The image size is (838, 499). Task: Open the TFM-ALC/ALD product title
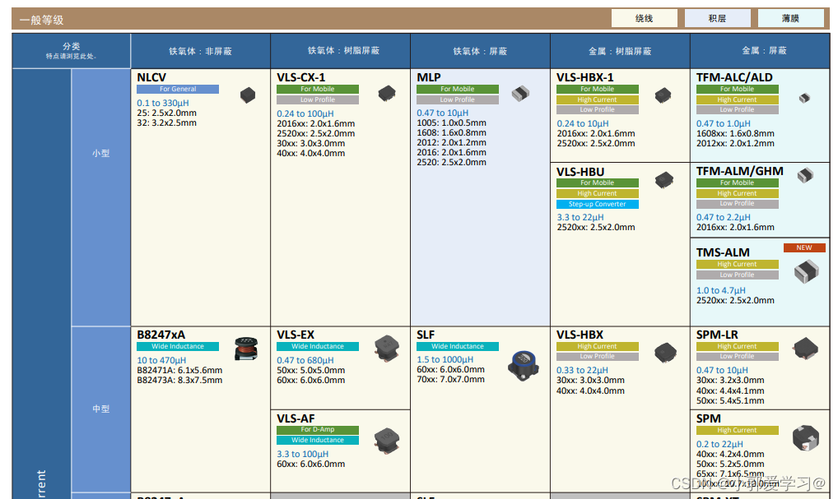pyautogui.click(x=734, y=77)
